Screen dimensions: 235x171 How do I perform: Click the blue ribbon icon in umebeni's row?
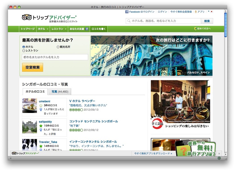click(x=41, y=110)
